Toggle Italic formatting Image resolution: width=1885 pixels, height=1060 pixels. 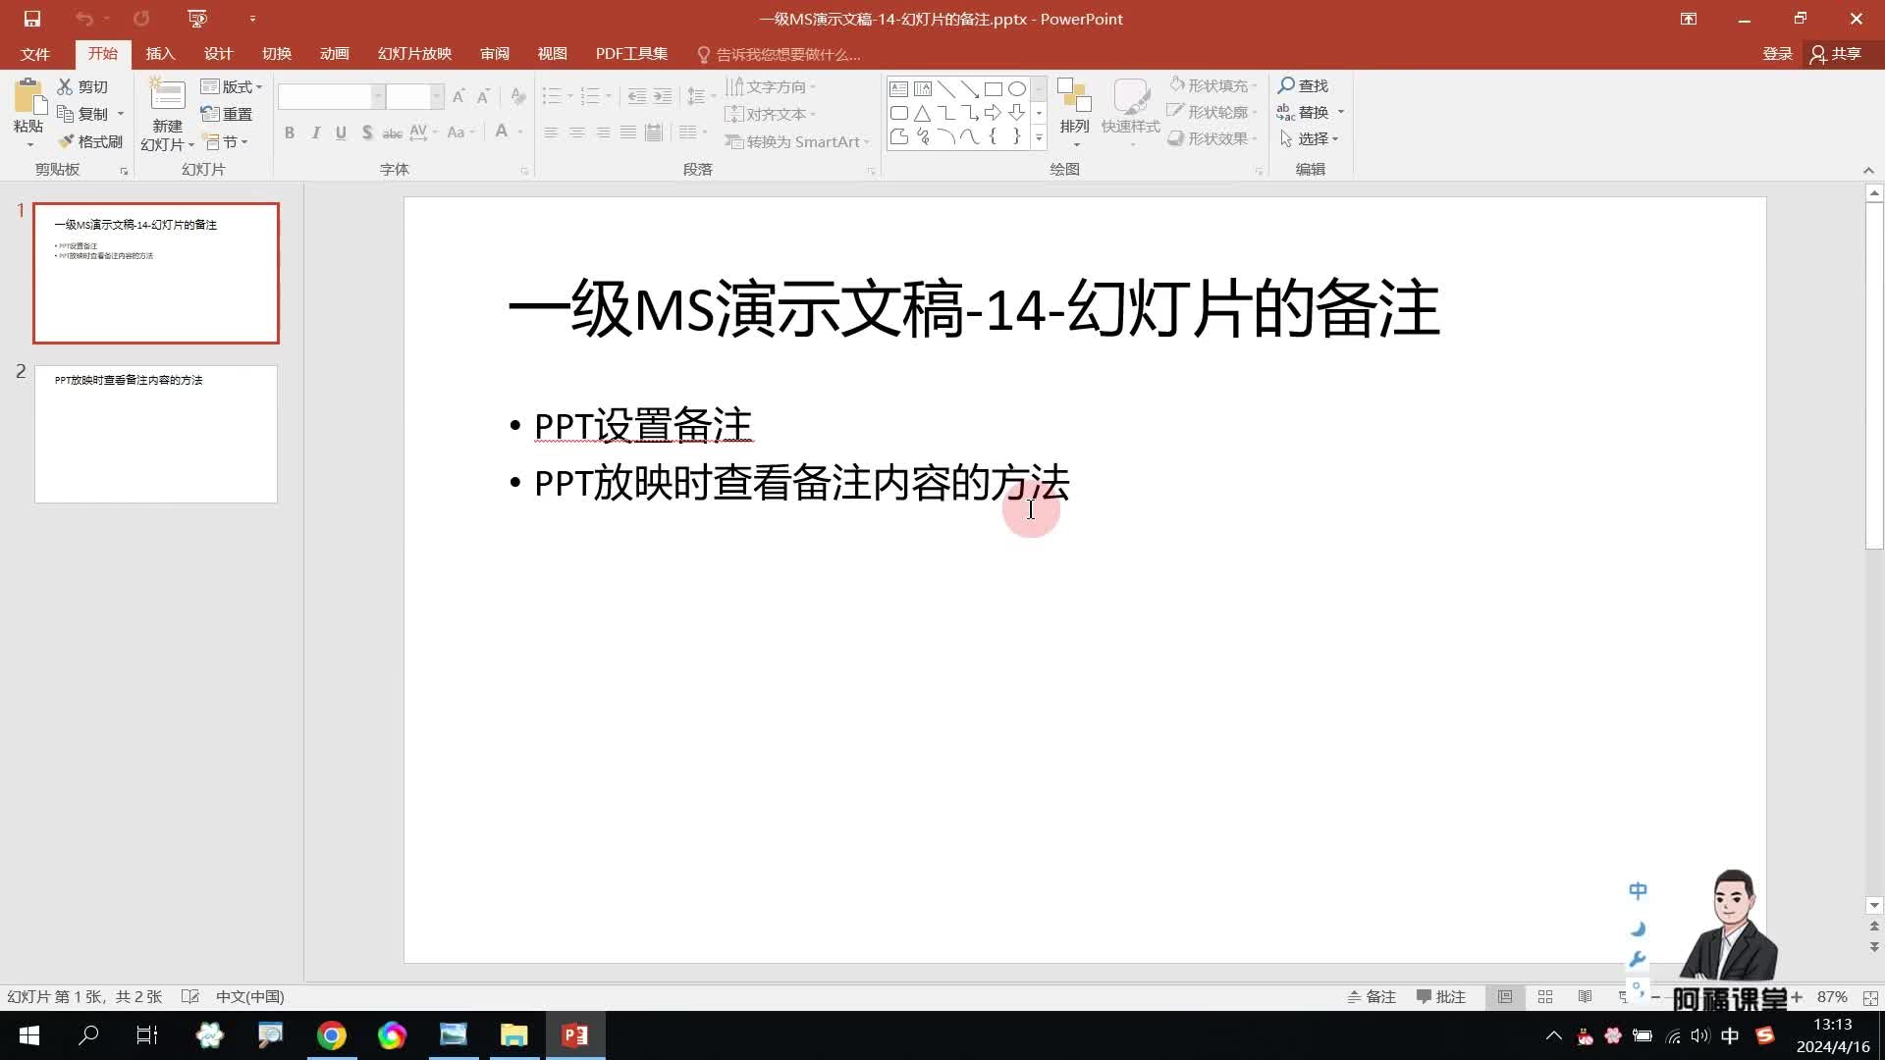coord(315,132)
